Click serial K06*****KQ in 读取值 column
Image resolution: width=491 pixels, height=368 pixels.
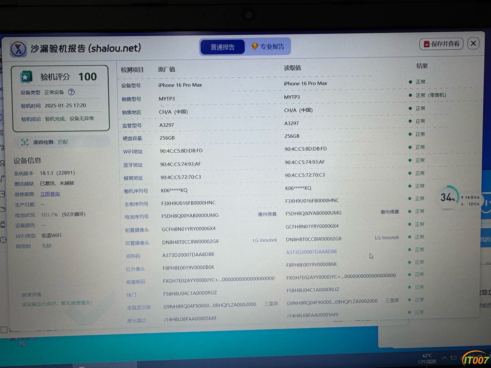[x=298, y=188]
